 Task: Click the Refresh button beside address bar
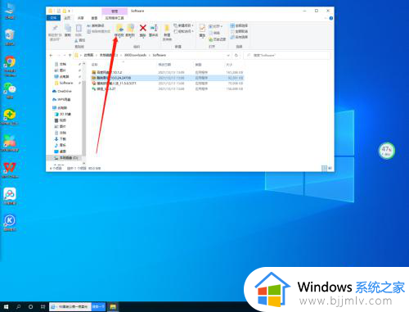tap(236, 55)
